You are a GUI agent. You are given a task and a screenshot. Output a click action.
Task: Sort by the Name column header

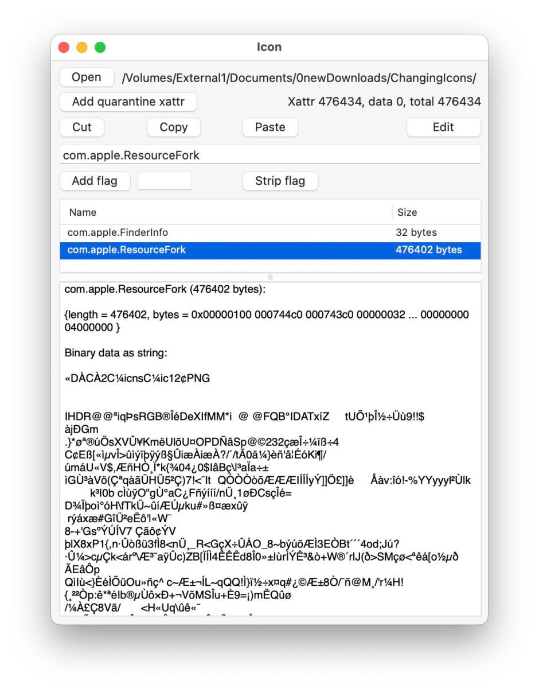(x=224, y=212)
